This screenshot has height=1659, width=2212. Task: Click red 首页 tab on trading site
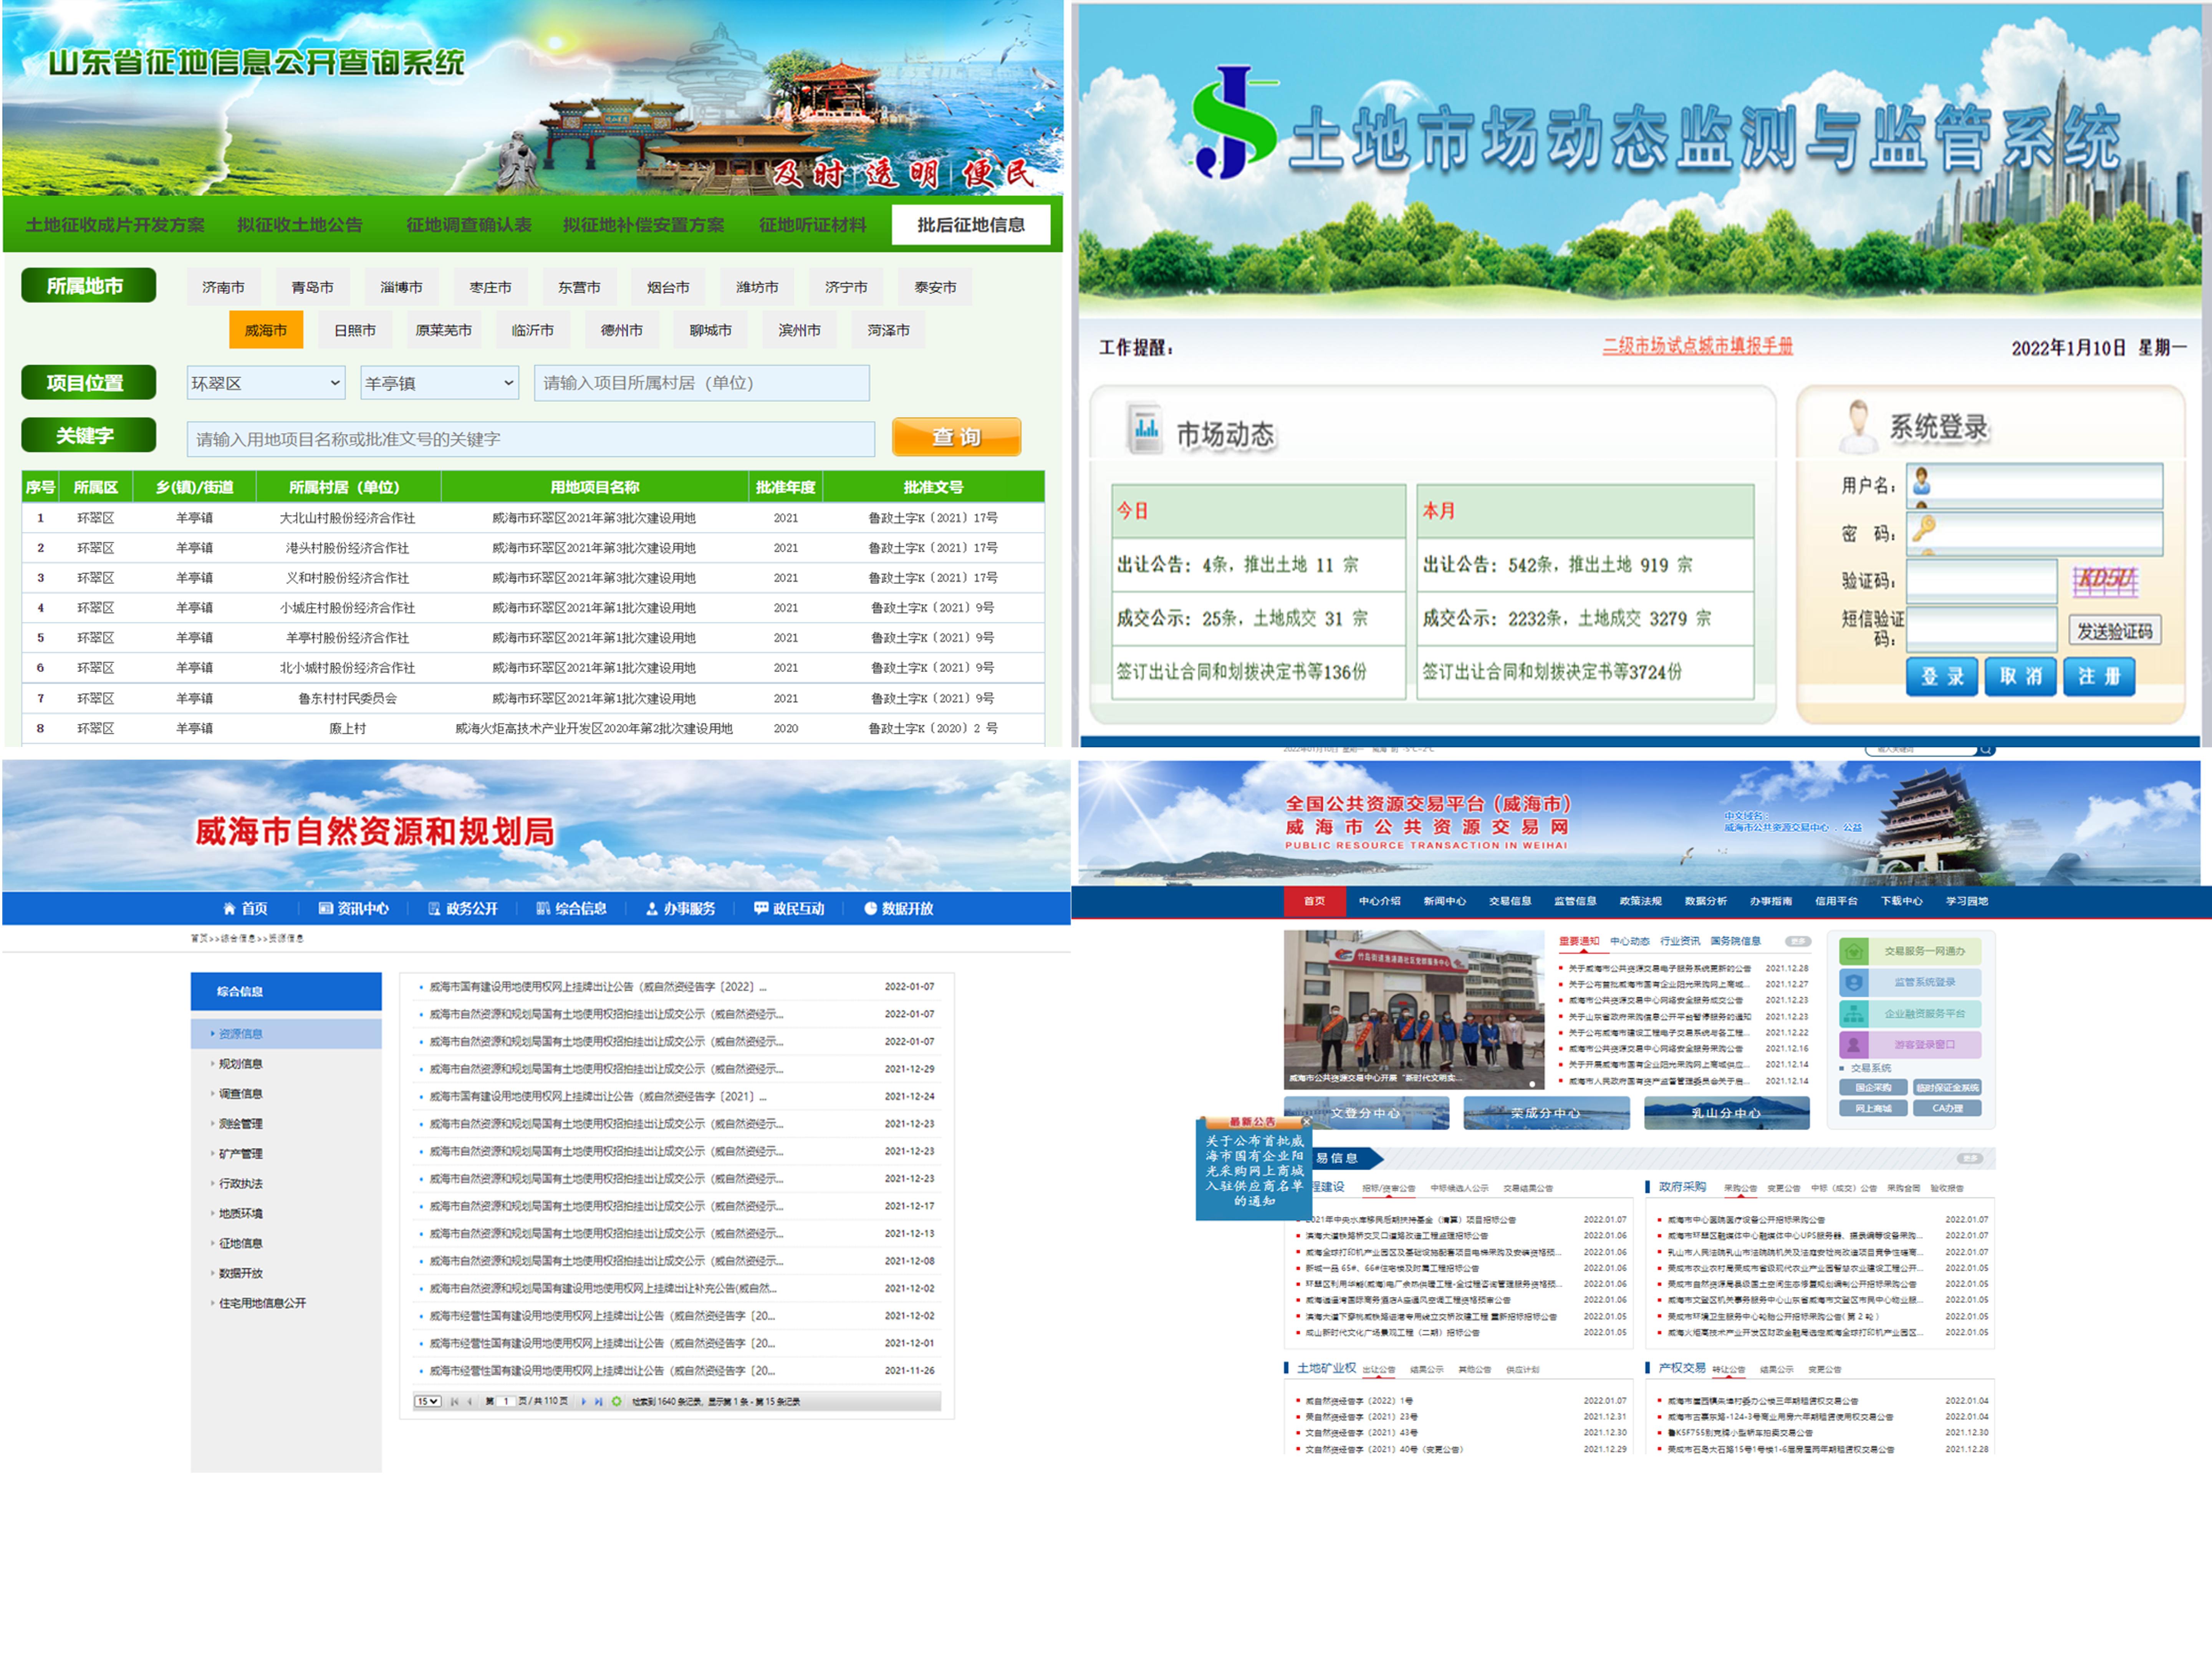coord(1314,901)
